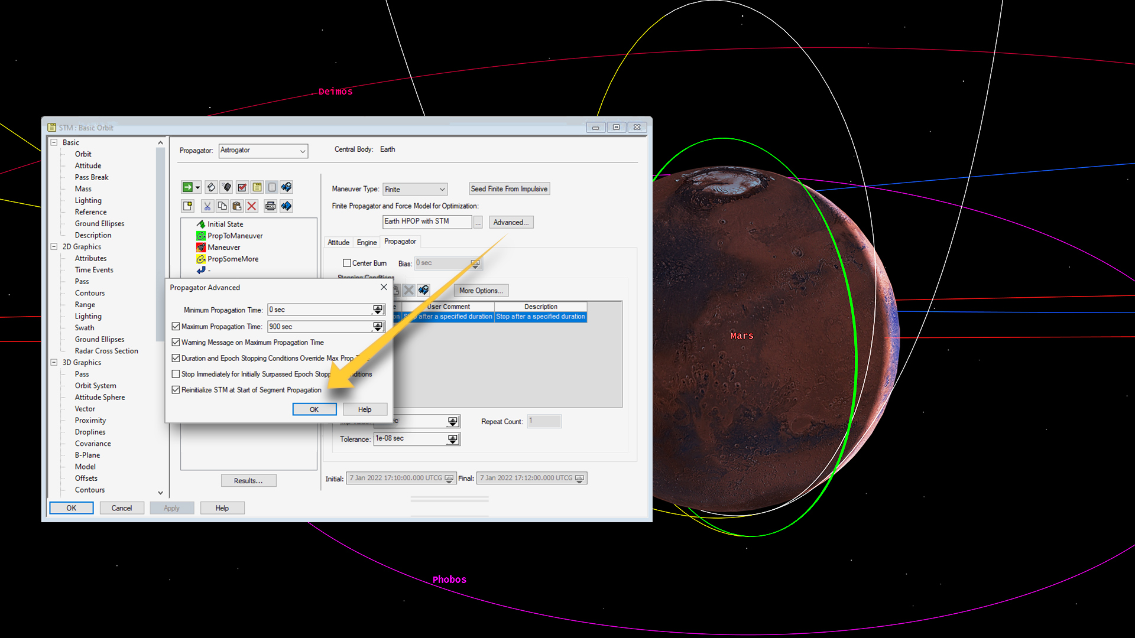The image size is (1135, 638).
Task: Open the Propagator dropdown showing Astrogator
Action: click(263, 151)
